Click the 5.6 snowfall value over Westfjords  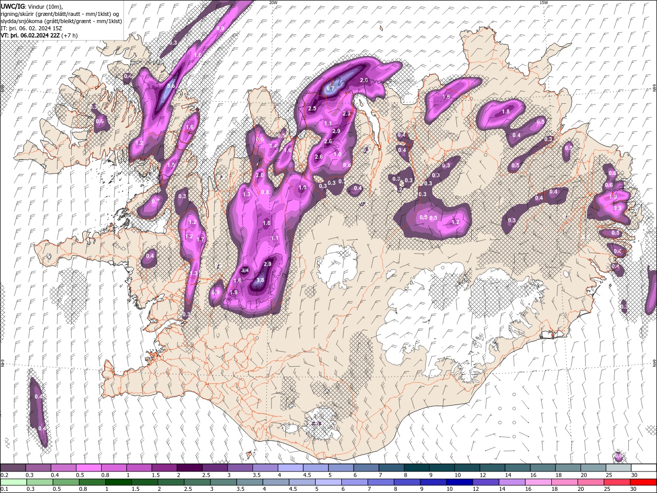(x=171, y=86)
